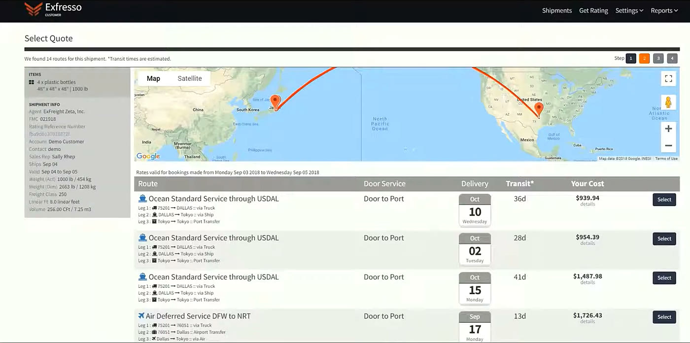Image resolution: width=690 pixels, height=343 pixels.
Task: Click the Transit* column header
Action: pos(520,183)
